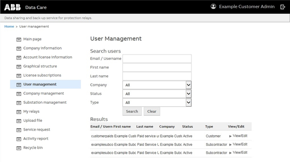This screenshot has width=290, height=162.
Task: Expand the Type dropdown arrow
Action: [188, 102]
